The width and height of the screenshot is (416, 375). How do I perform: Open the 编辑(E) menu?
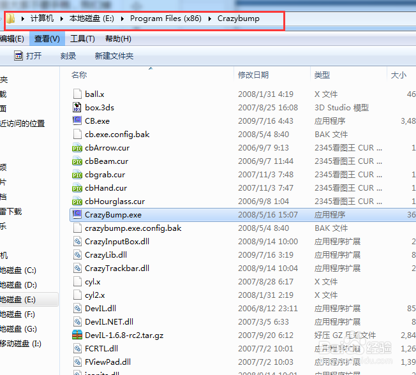tap(12, 39)
